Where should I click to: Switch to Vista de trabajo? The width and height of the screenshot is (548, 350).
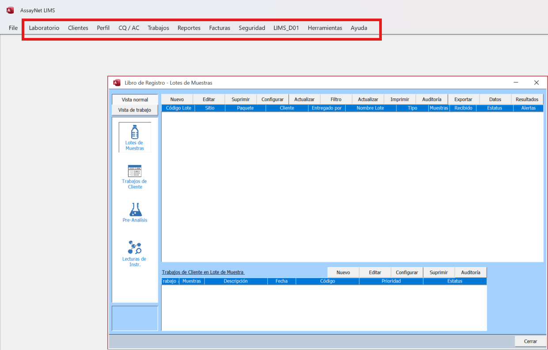[x=135, y=110]
